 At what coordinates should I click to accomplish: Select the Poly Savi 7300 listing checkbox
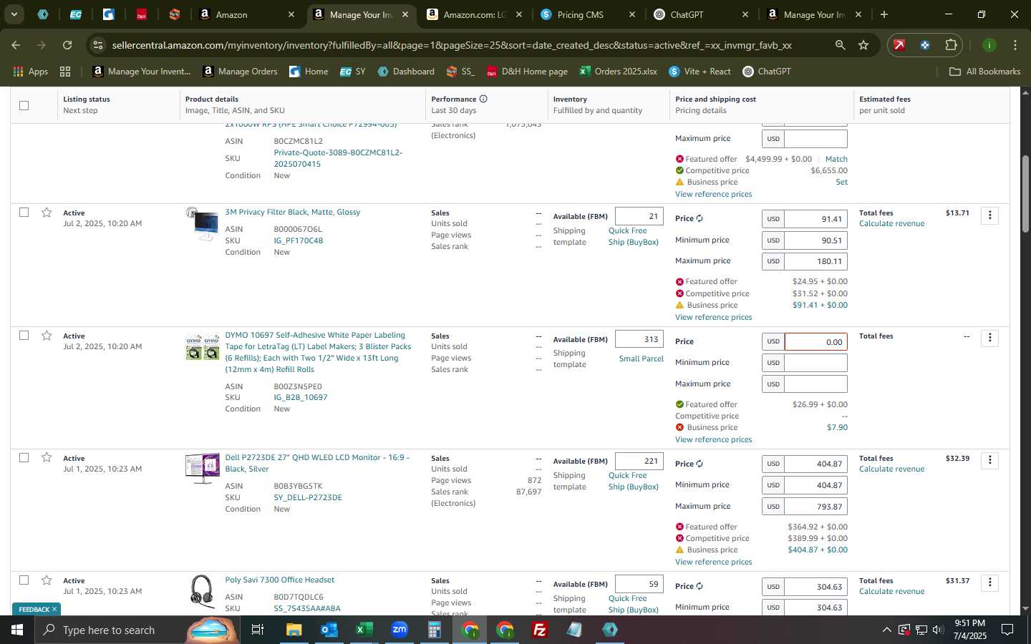(x=24, y=580)
